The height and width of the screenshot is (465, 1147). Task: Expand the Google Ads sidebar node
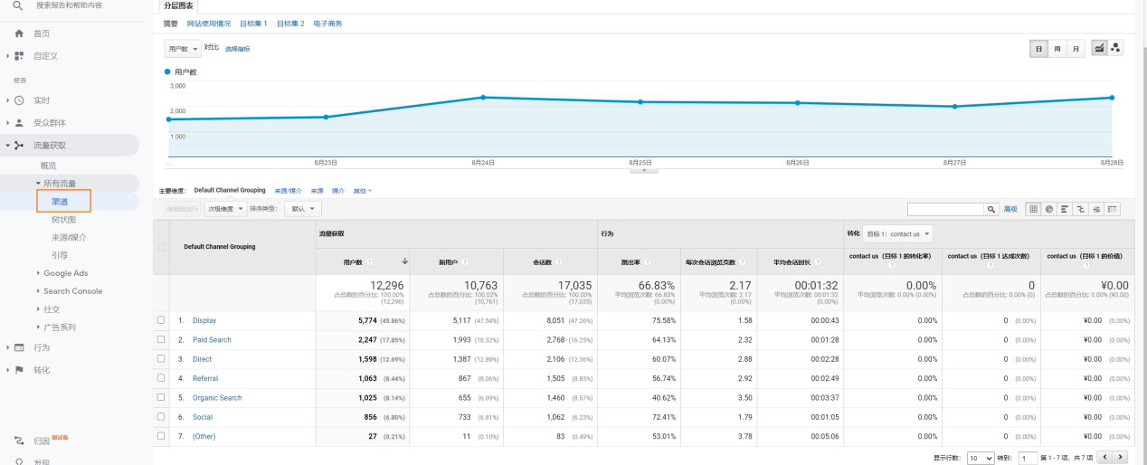click(38, 273)
